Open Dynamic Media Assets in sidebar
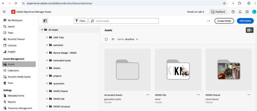This screenshot has height=111, width=257. (x=19, y=77)
